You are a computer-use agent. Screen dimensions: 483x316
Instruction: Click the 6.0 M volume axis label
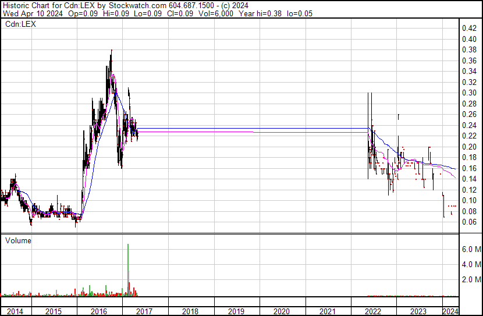click(470, 249)
